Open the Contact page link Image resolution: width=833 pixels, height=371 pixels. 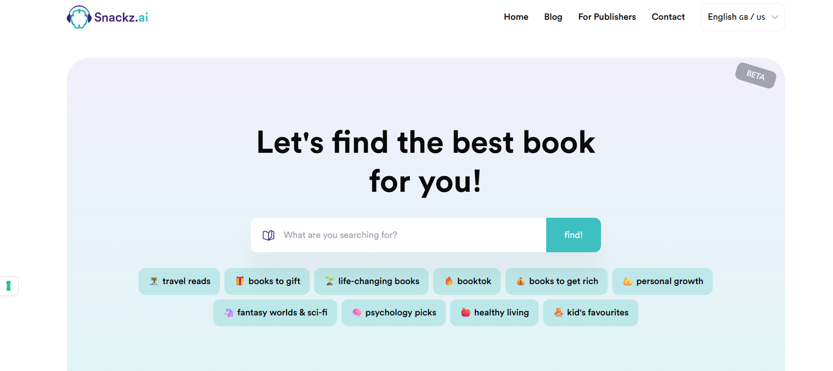(668, 17)
